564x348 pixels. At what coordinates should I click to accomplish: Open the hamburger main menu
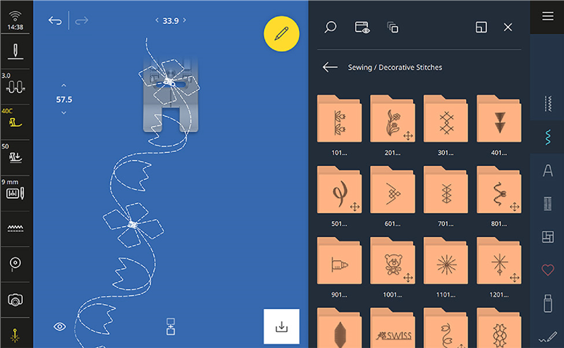548,16
